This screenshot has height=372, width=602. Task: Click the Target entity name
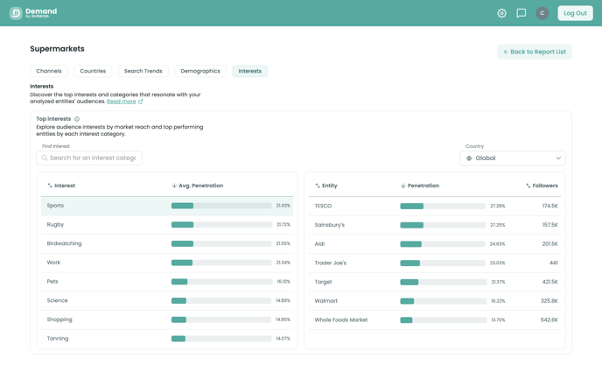click(x=323, y=282)
